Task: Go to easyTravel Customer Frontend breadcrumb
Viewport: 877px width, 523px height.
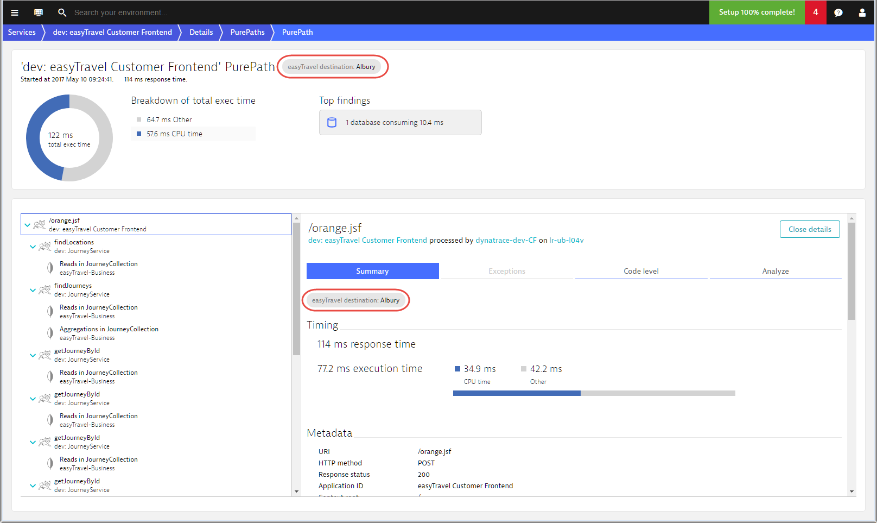Action: pos(112,32)
